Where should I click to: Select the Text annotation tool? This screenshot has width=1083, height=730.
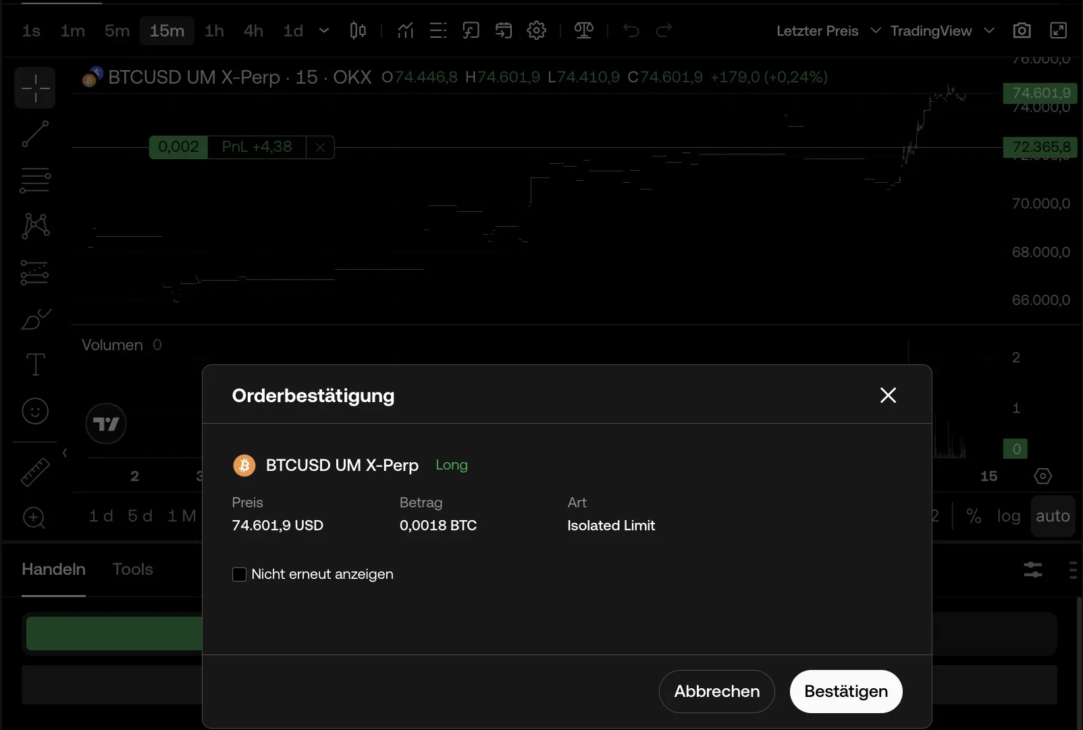(x=35, y=364)
